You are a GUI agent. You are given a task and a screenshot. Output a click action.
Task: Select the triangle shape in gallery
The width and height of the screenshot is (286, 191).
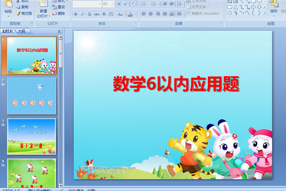[x=236, y=7]
